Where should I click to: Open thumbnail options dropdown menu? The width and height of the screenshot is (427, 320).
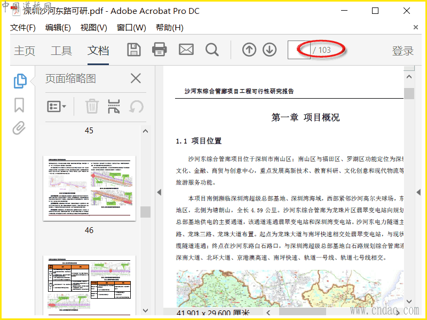(57, 106)
